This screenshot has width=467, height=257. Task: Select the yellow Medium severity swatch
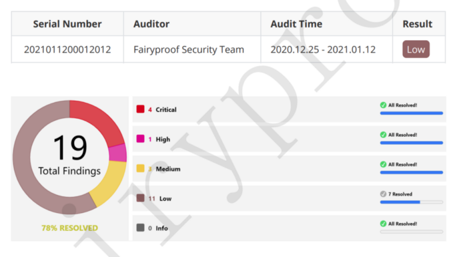tap(140, 168)
